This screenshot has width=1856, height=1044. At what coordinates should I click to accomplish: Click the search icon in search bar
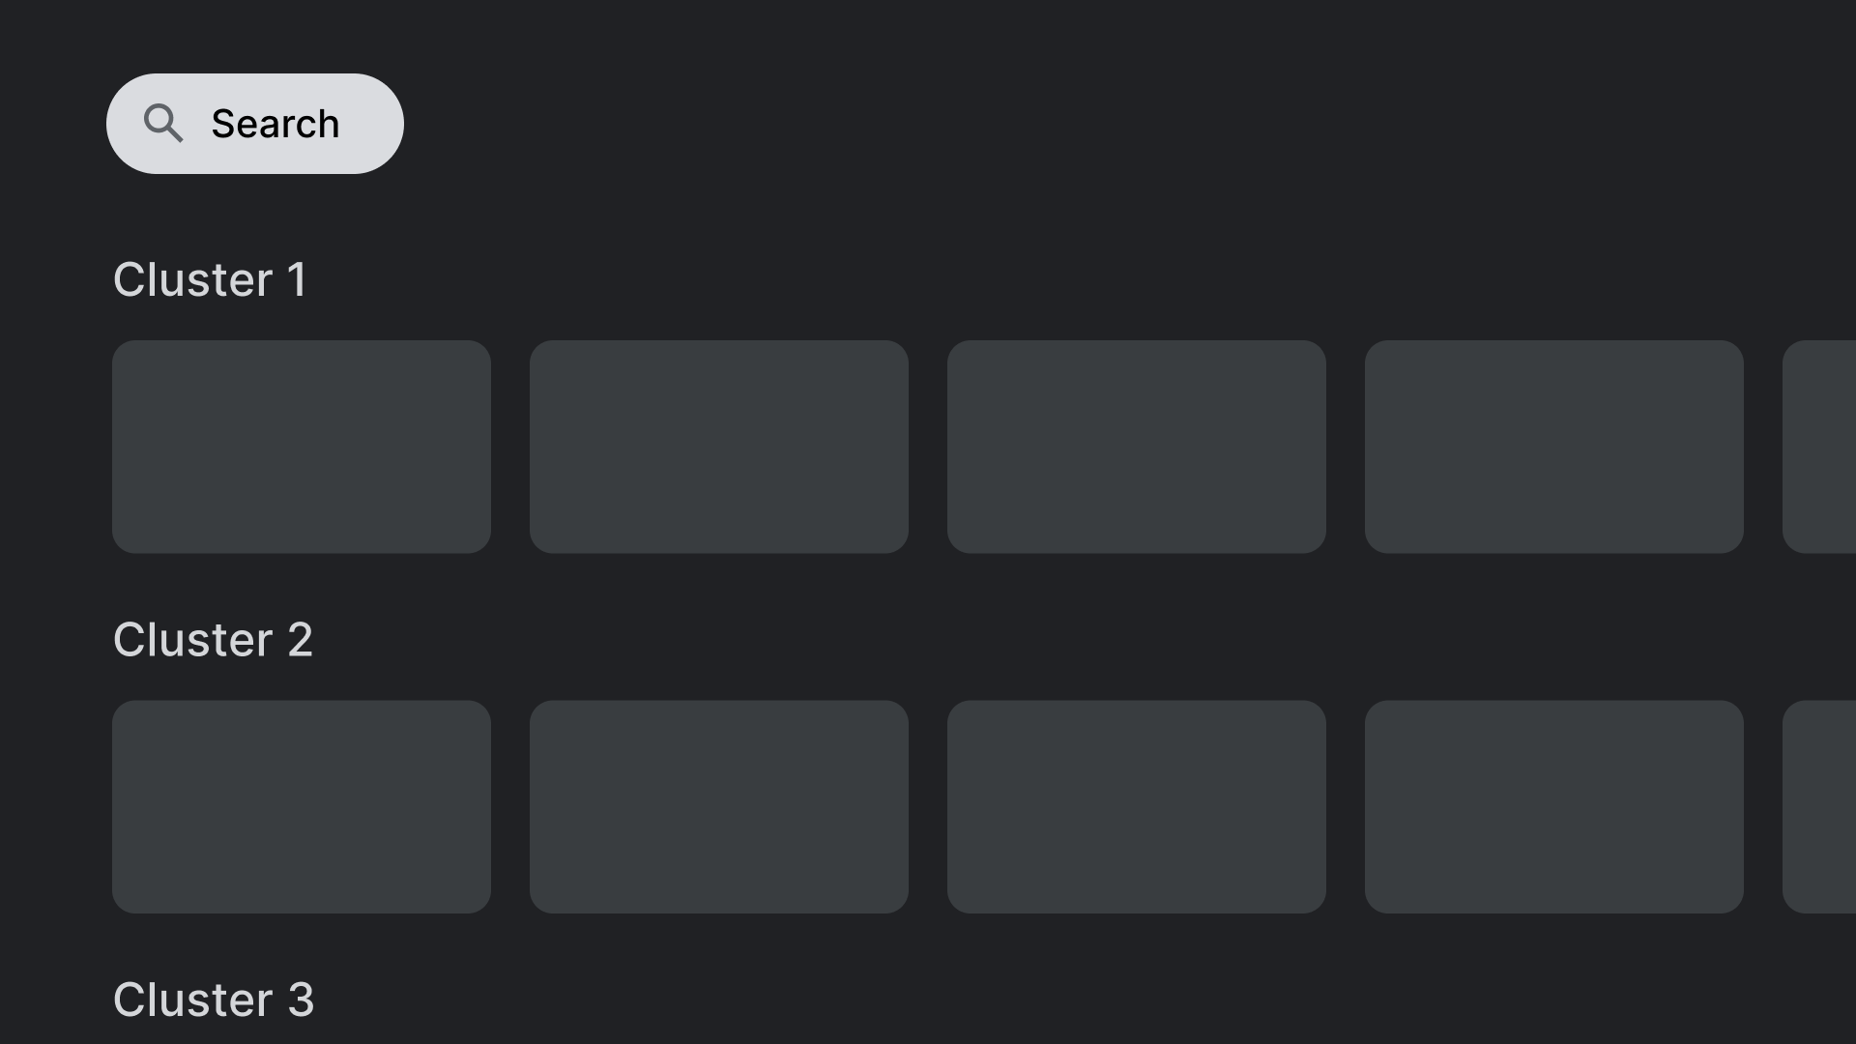point(161,123)
